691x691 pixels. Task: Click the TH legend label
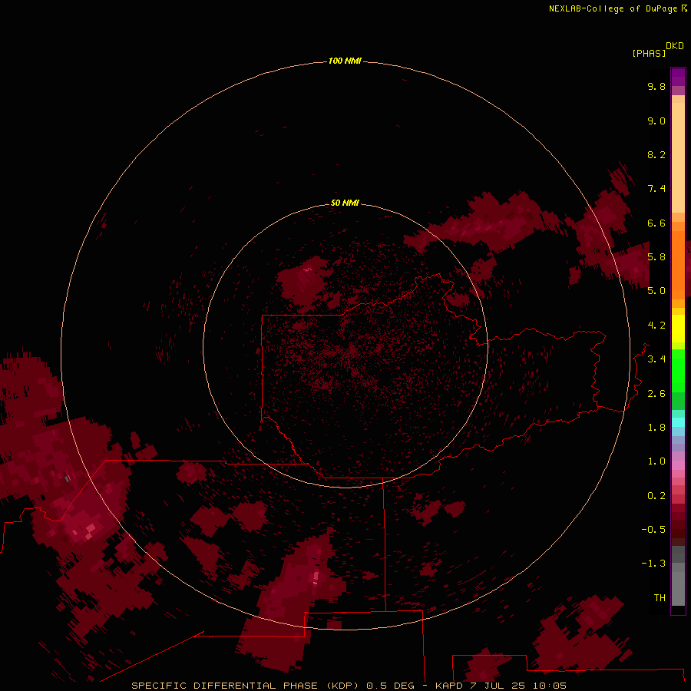click(x=660, y=598)
